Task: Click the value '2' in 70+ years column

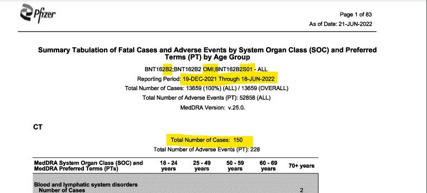Action: (301, 190)
